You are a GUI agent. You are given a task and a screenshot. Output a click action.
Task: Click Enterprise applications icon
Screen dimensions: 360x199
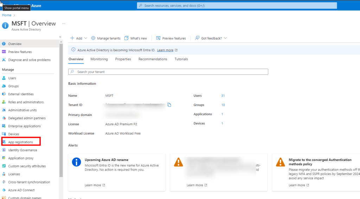tap(4, 126)
